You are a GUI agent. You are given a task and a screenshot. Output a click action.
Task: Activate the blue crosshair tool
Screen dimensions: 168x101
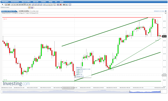[x=44, y=4]
